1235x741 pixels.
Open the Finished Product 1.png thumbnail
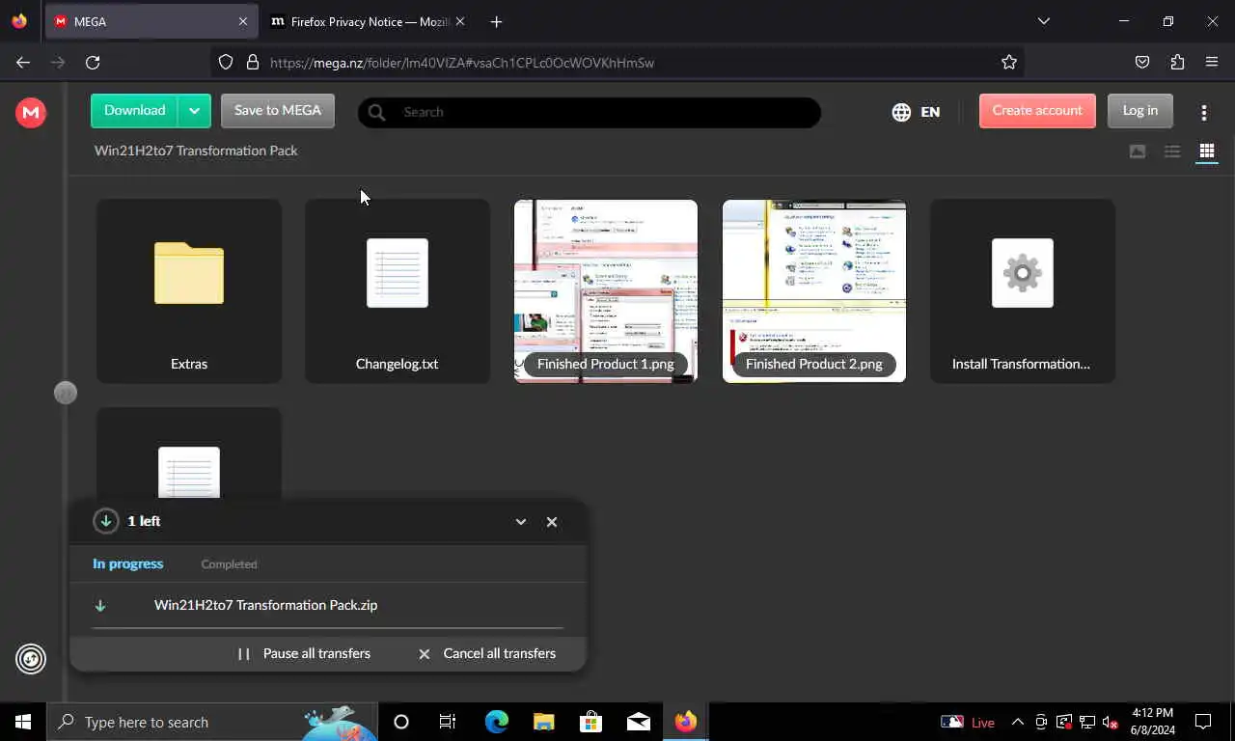click(x=606, y=291)
